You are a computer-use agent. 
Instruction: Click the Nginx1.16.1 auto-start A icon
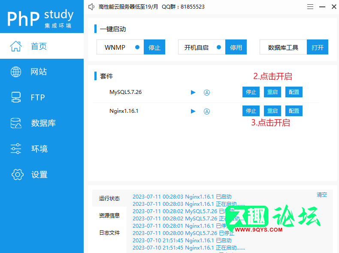[x=207, y=111]
